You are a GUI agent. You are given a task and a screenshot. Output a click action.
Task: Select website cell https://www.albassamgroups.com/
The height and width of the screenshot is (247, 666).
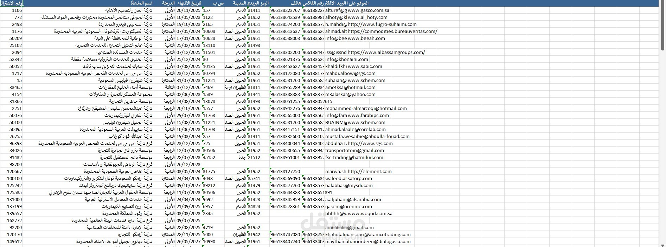pos(386,52)
